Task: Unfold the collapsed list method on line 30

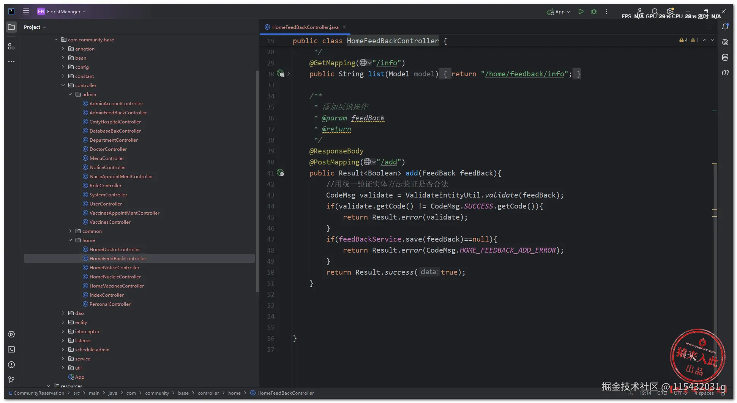Action: [x=289, y=74]
